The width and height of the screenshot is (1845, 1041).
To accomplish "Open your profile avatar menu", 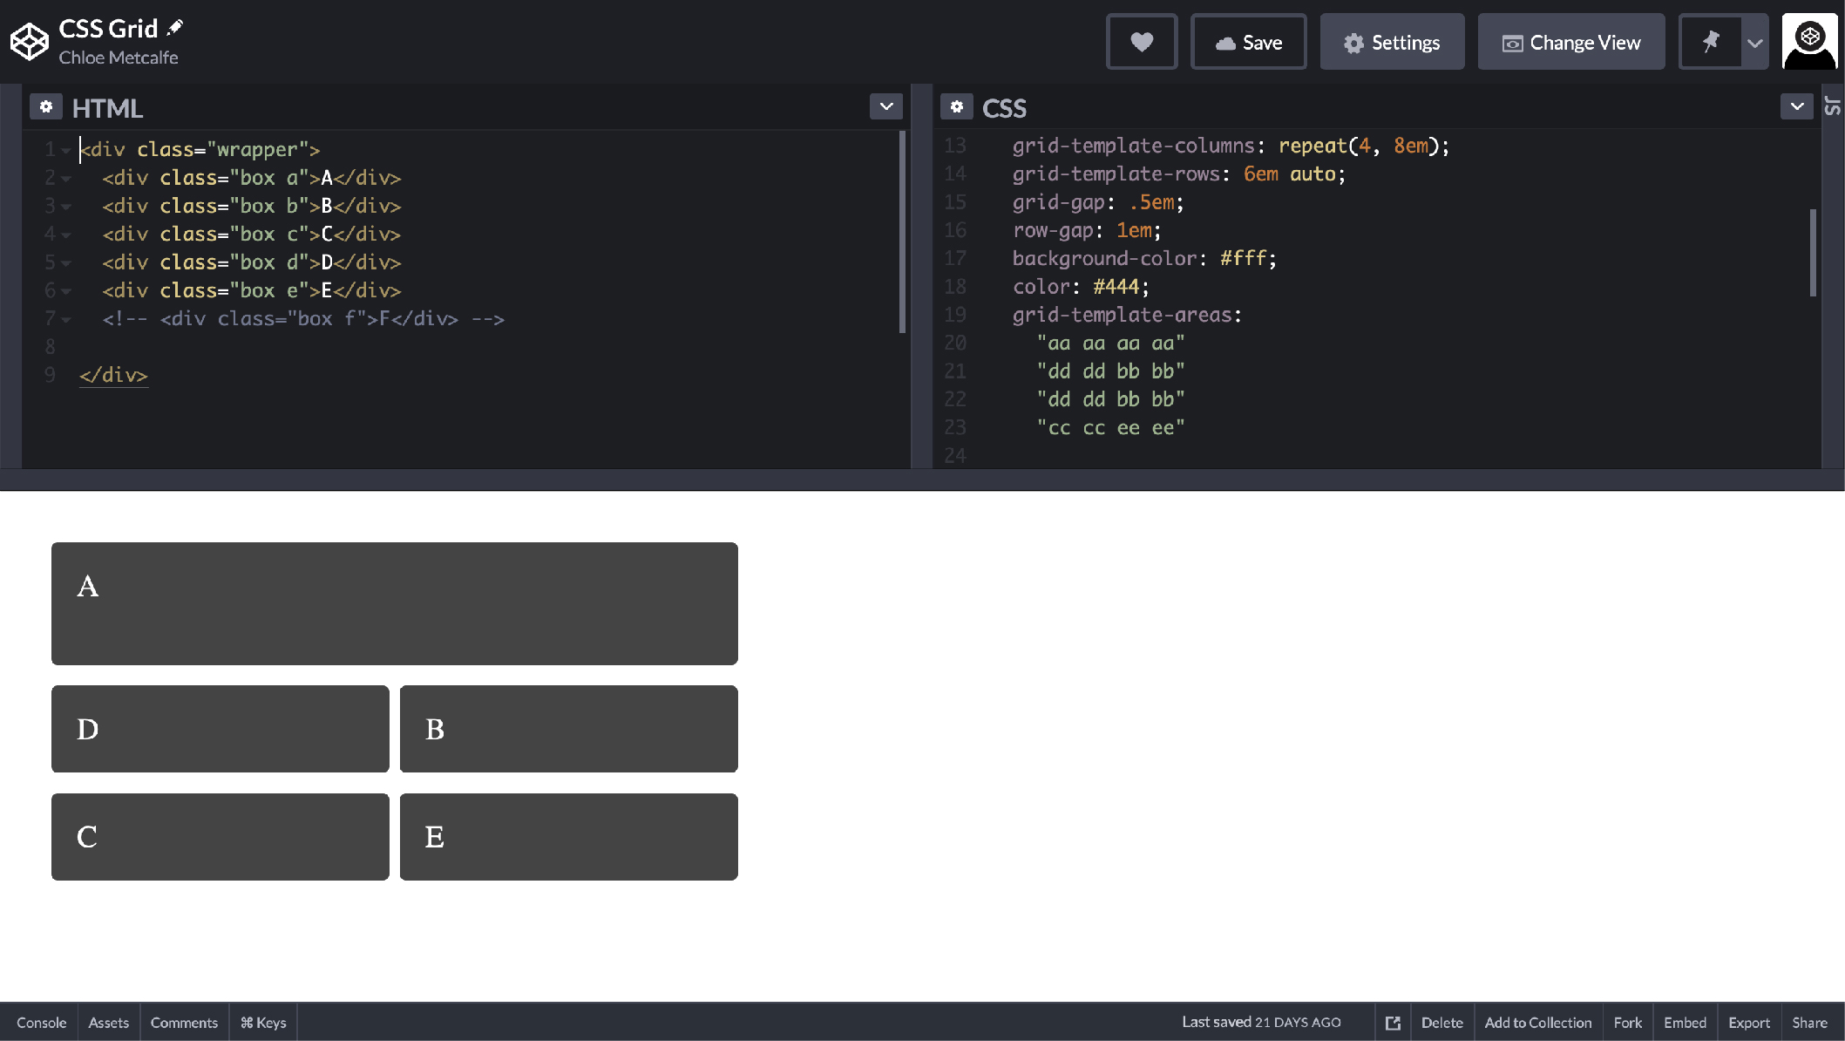I will coord(1809,40).
